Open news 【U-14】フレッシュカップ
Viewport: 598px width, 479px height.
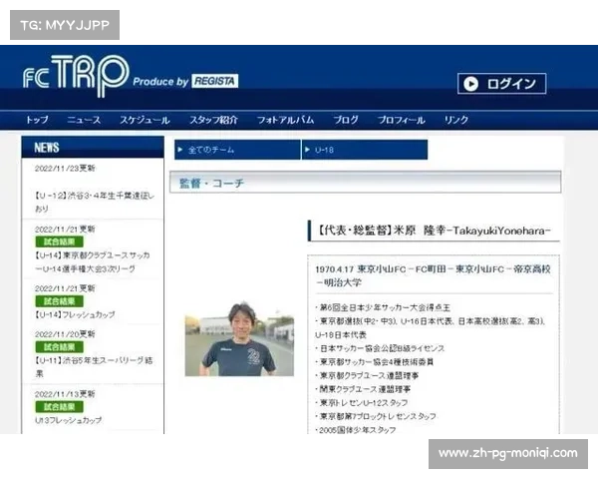click(75, 314)
